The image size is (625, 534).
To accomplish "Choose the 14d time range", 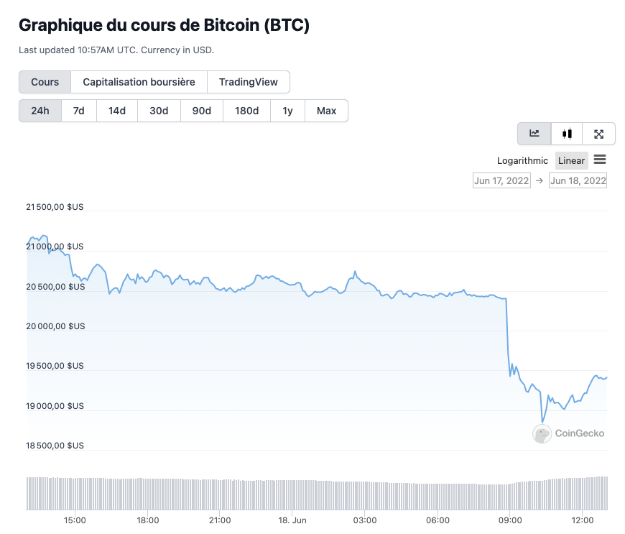I will point(117,111).
